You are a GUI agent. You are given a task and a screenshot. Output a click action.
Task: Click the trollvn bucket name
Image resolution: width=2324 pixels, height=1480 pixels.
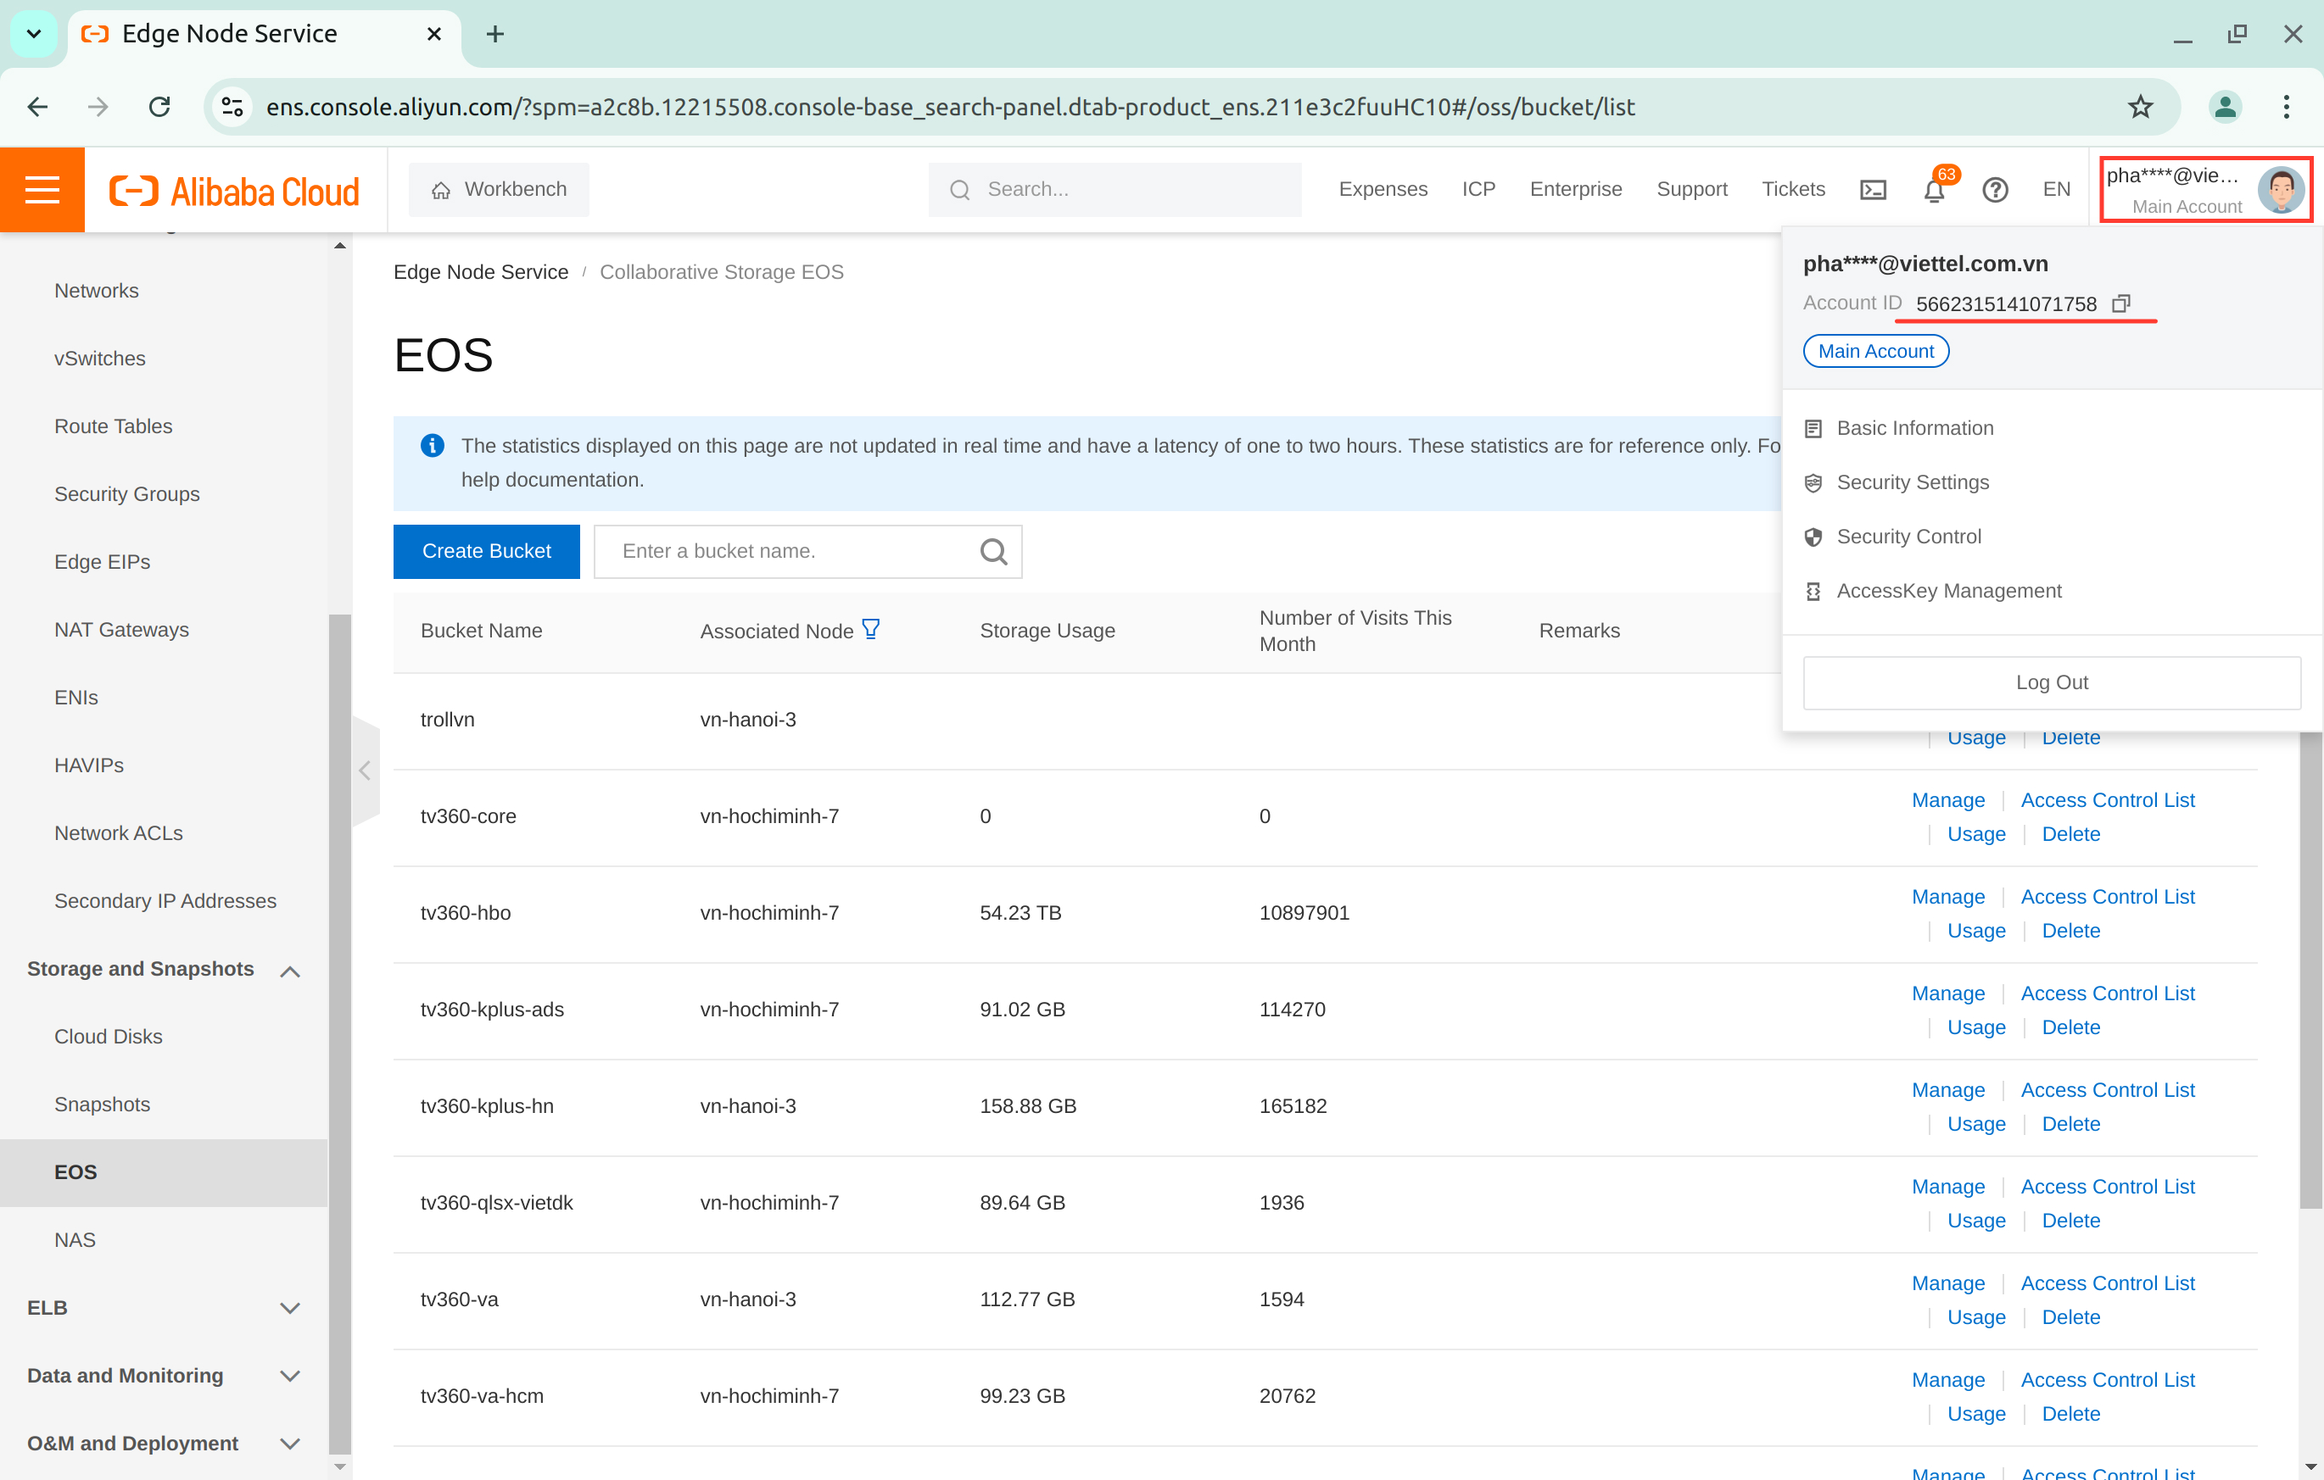click(x=447, y=719)
